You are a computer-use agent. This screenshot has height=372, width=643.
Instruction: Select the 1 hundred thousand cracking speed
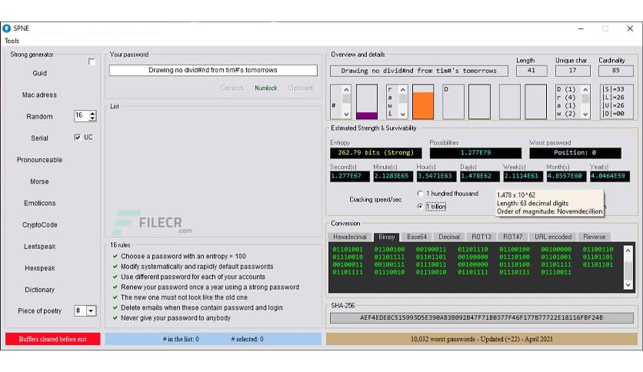pos(420,194)
